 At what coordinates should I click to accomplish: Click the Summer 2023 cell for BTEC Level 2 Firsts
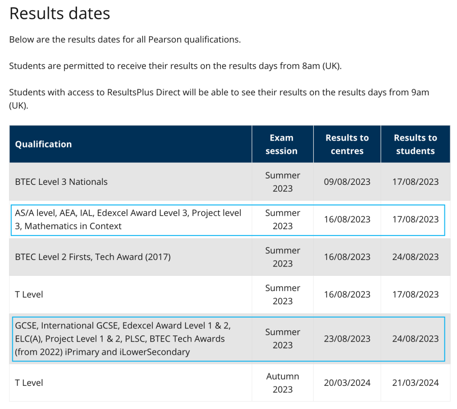pyautogui.click(x=282, y=257)
